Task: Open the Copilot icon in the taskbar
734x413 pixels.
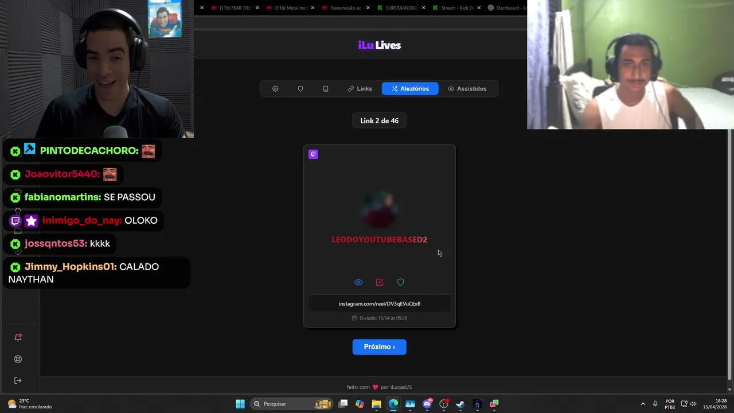Action: (360, 404)
